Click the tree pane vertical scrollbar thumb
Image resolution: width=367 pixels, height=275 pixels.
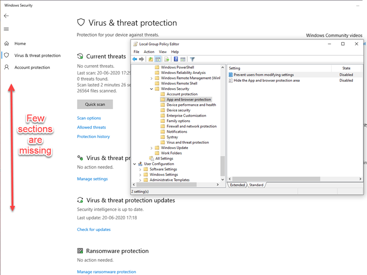pos(223,166)
